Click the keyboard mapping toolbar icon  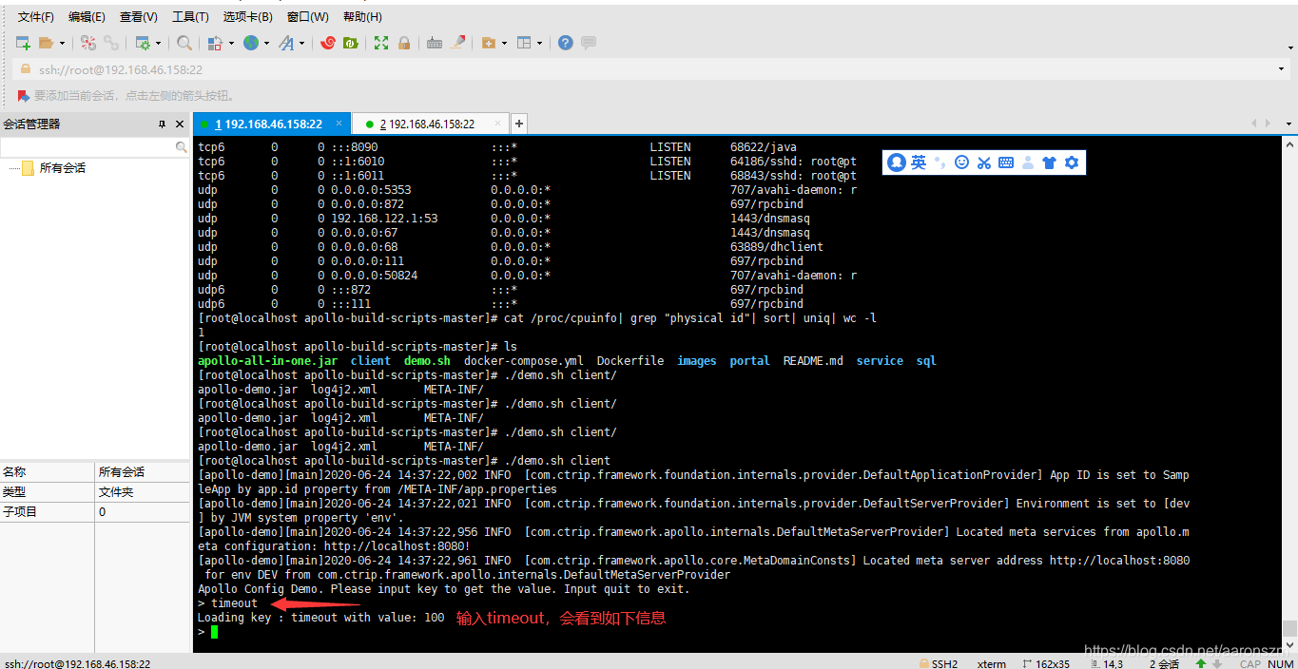click(435, 43)
